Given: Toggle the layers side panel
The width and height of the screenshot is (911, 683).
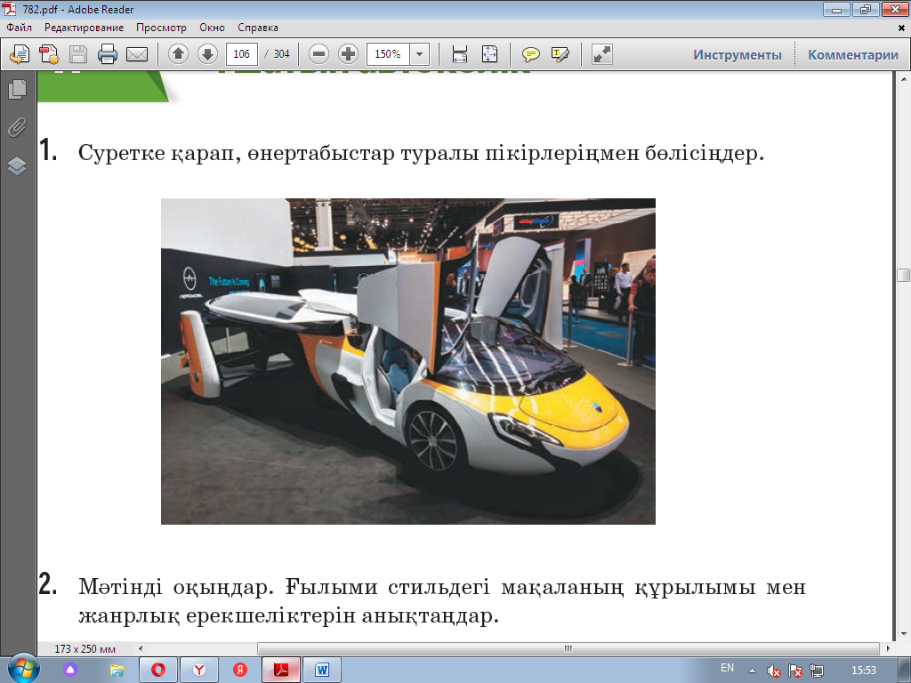Looking at the screenshot, I should 17,166.
